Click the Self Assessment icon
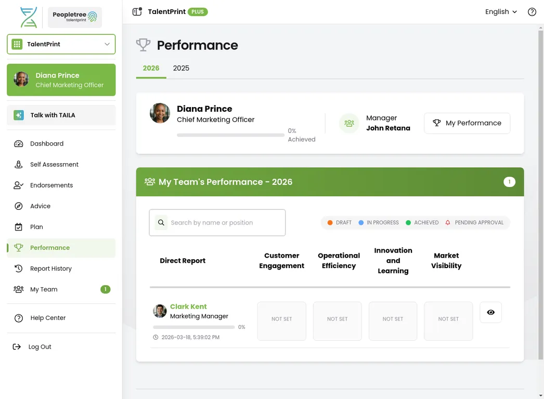Image resolution: width=544 pixels, height=399 pixels. click(18, 164)
